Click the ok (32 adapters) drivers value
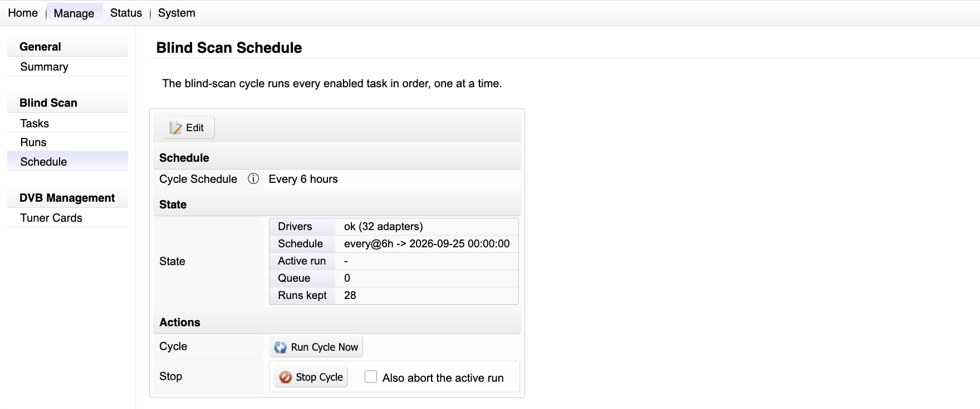980x409 pixels. click(x=384, y=226)
